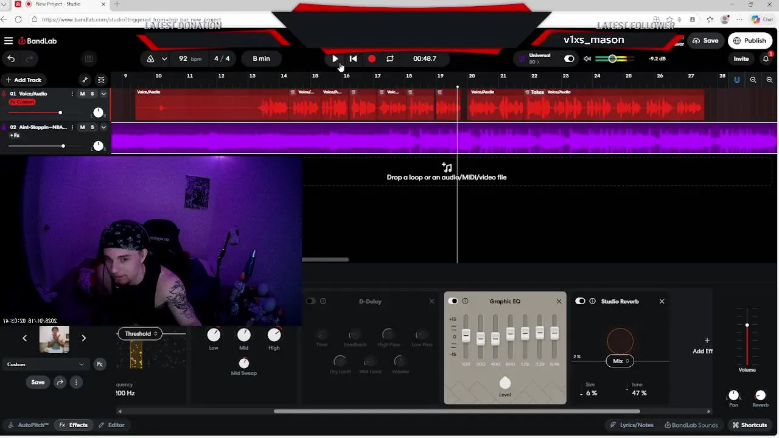
Task: Expand the 01 Voice/Audio track arrow
Action: click(x=103, y=94)
